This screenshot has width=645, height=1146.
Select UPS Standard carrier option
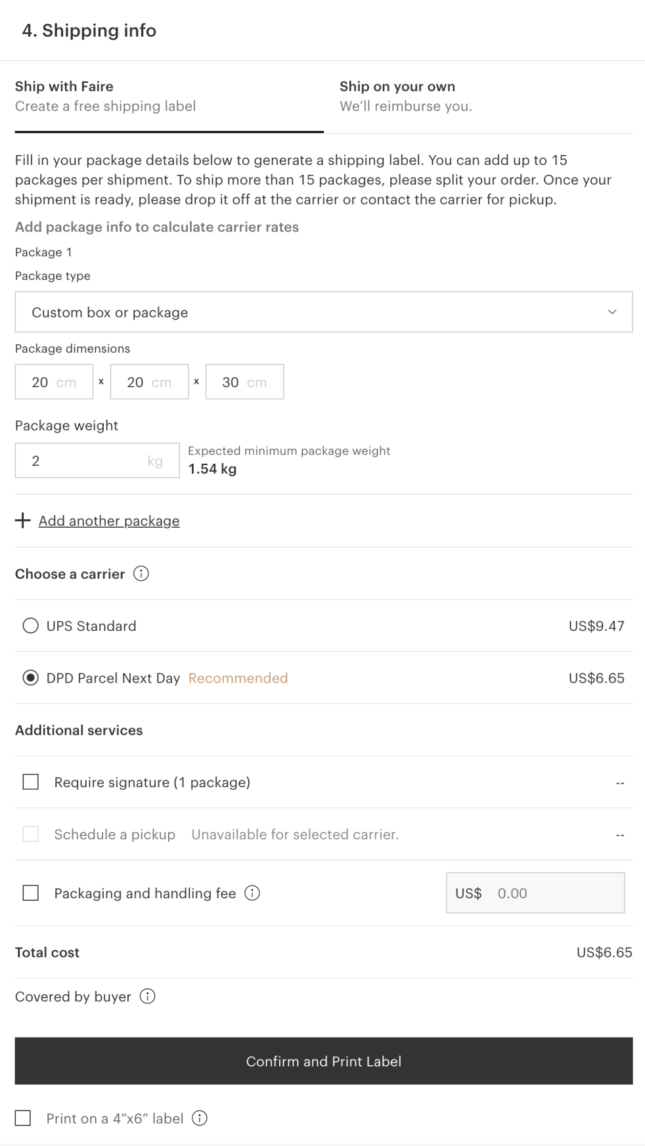(x=31, y=626)
